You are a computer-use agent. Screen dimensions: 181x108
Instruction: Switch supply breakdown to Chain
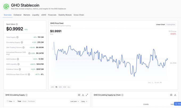pyautogui.click(x=24, y=101)
